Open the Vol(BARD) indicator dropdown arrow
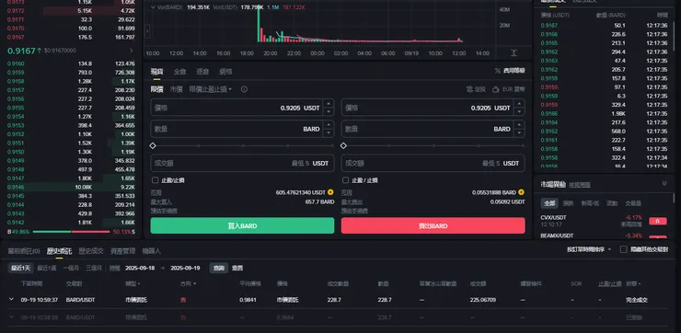Screen dimensions: 681x333 [x=153, y=7]
